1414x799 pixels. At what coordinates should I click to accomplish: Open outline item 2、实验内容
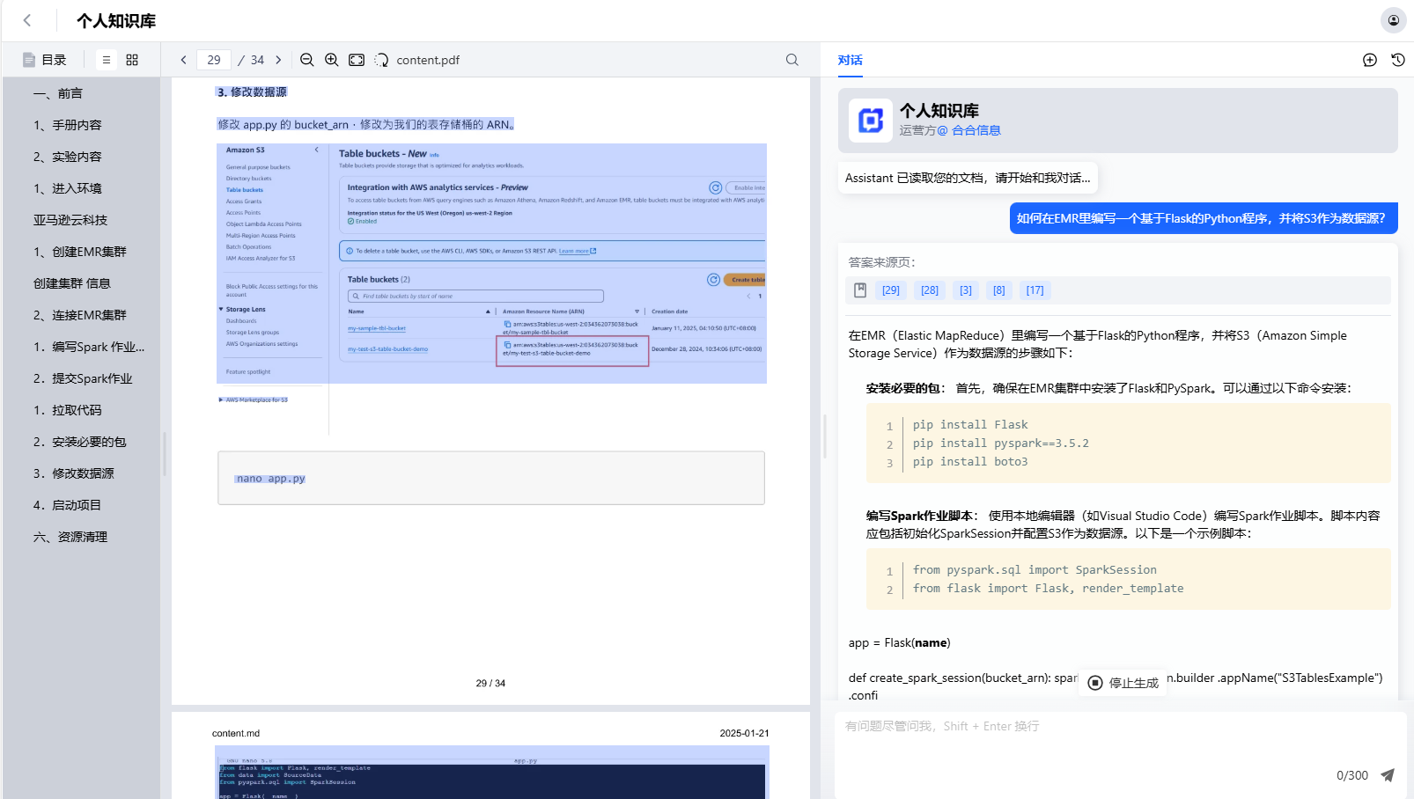[x=68, y=157]
